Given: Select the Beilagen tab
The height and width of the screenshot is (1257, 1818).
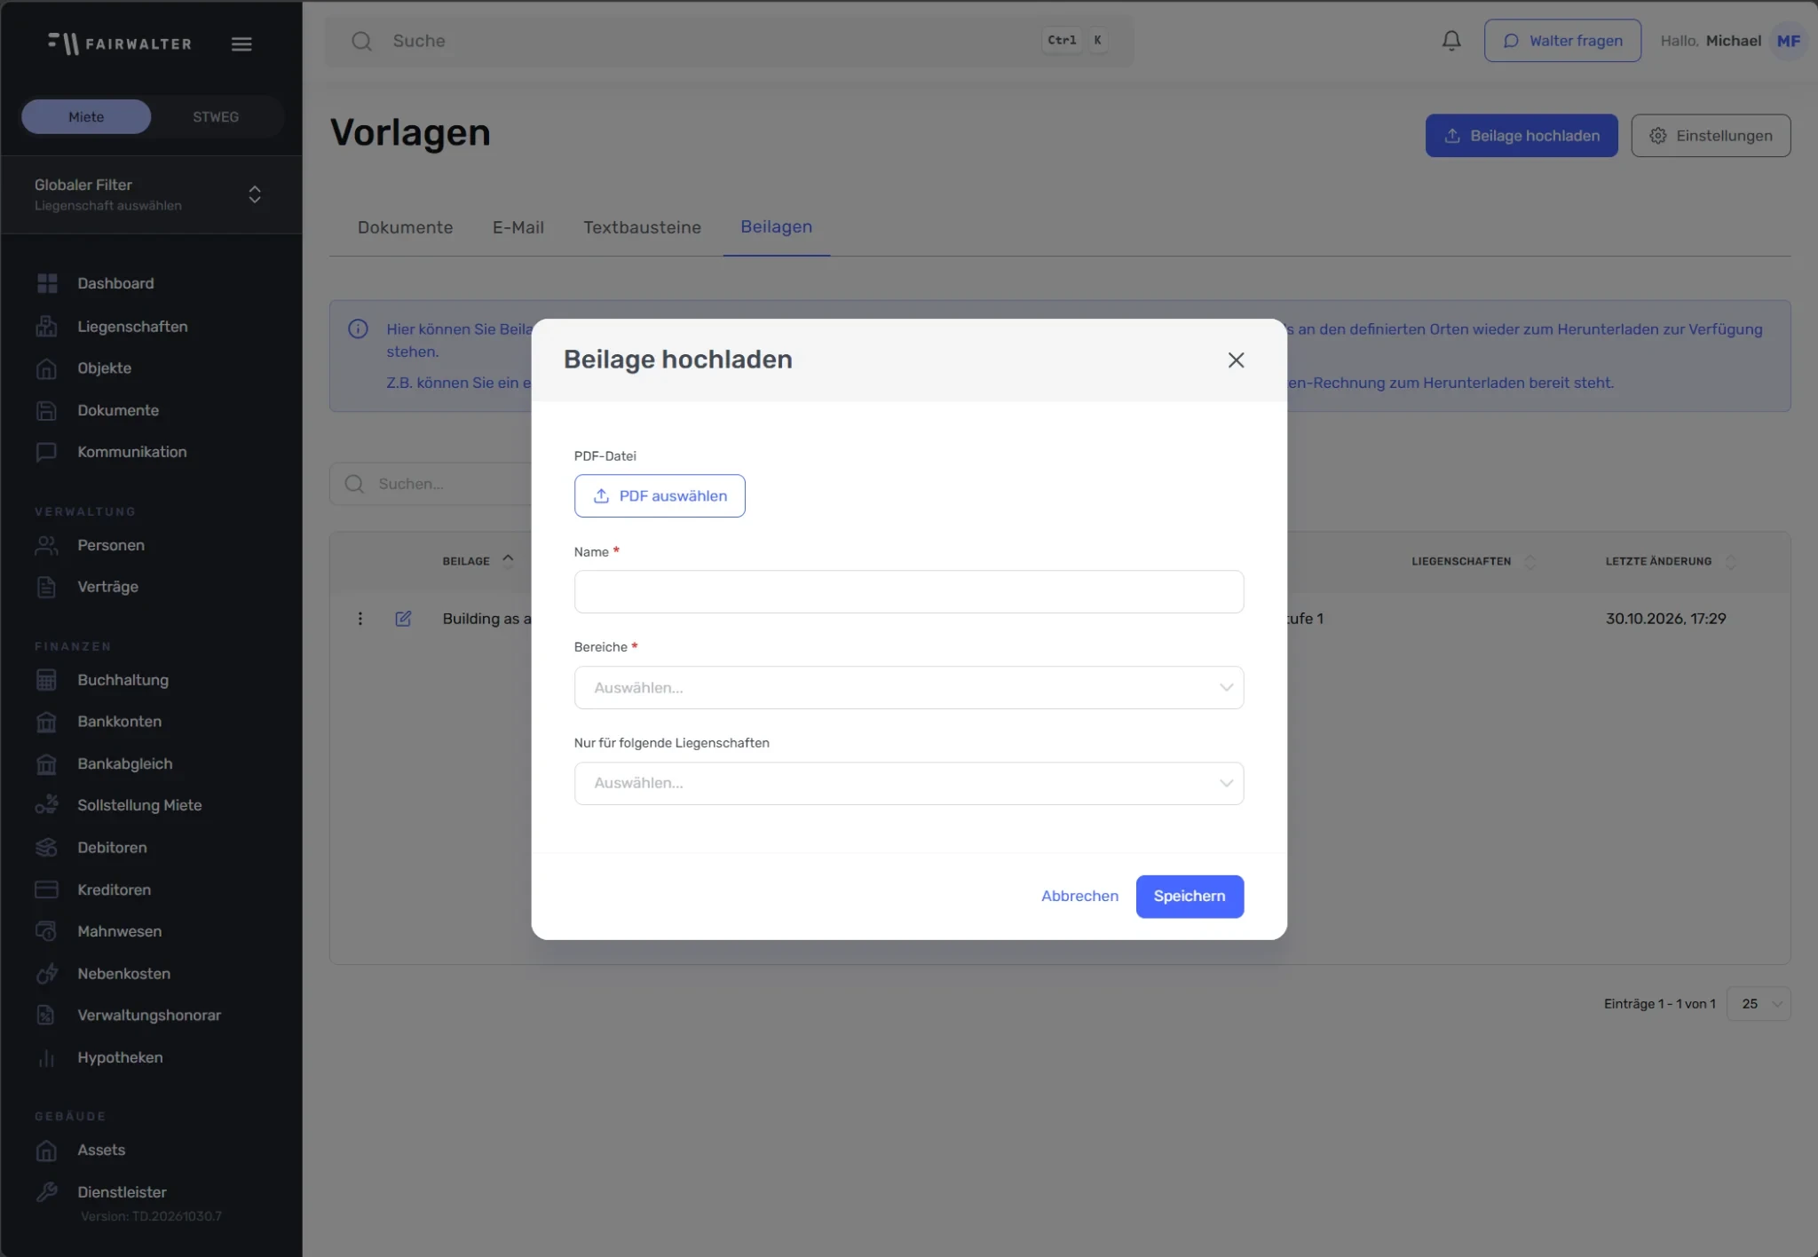Looking at the screenshot, I should (776, 227).
